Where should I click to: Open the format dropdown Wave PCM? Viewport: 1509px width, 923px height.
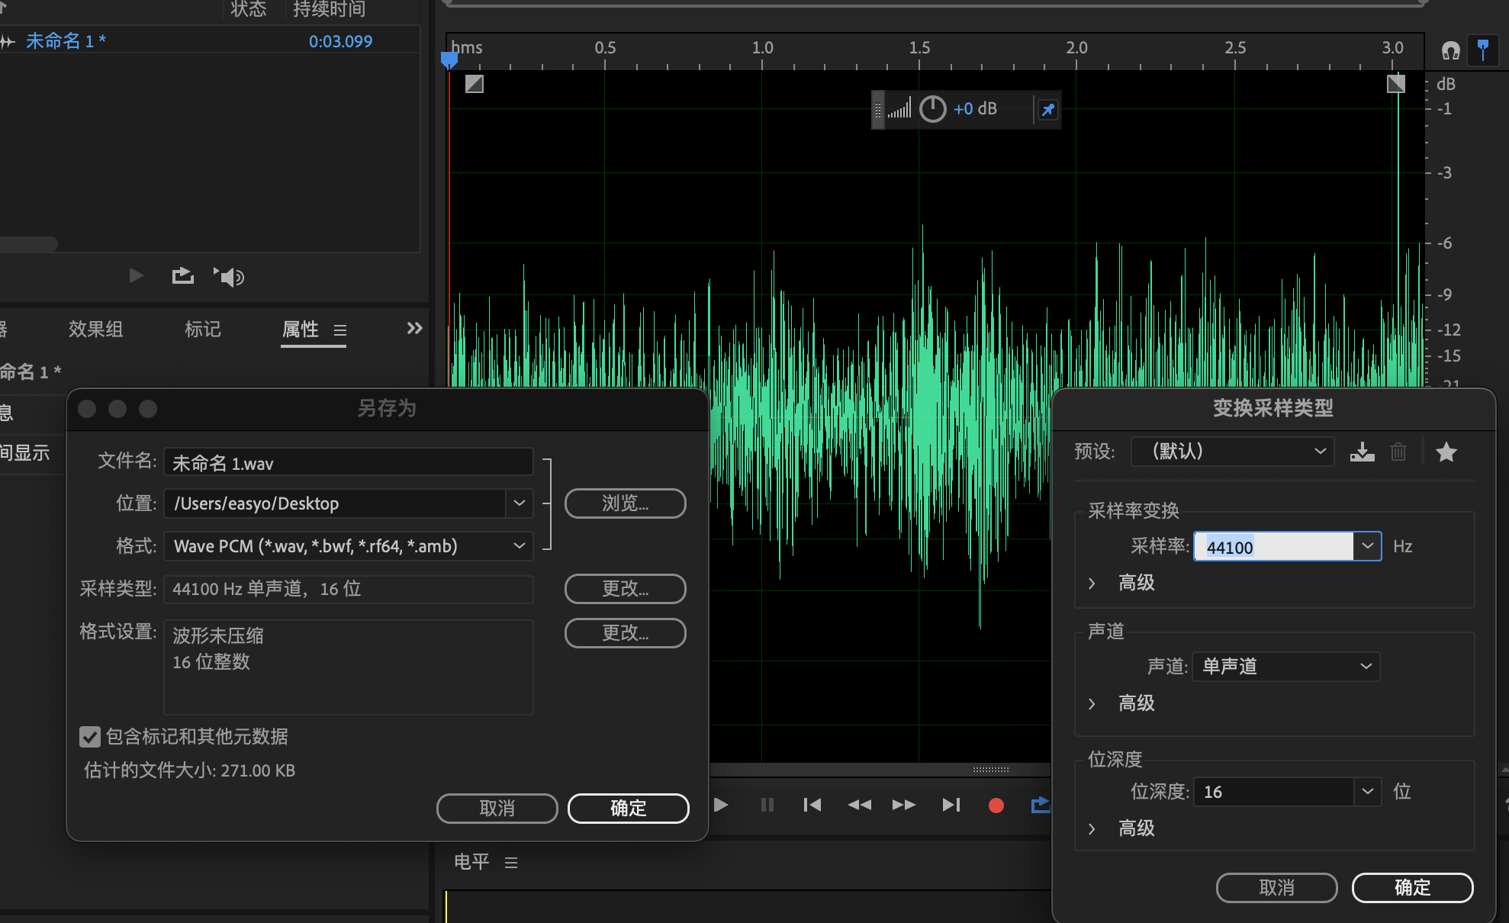click(x=348, y=546)
